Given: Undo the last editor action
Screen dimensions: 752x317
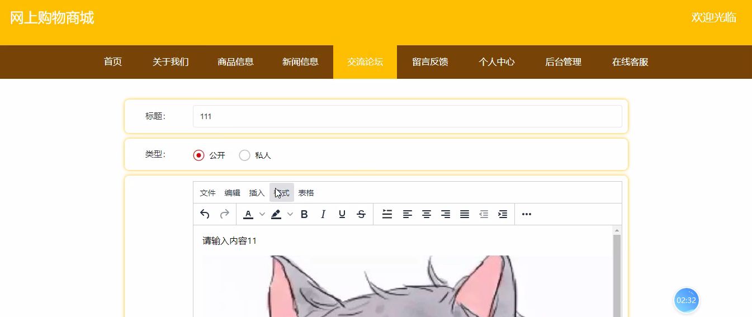Looking at the screenshot, I should point(205,214).
